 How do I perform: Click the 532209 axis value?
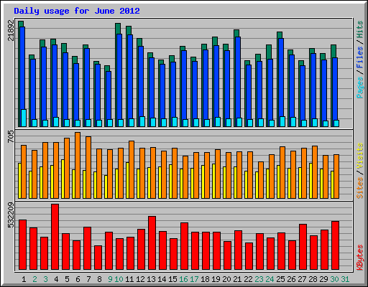(x=11, y=215)
